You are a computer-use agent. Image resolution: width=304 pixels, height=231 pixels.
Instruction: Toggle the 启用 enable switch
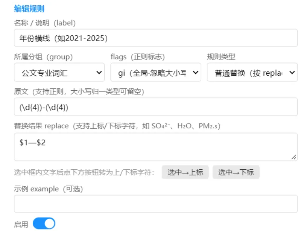[44, 223]
